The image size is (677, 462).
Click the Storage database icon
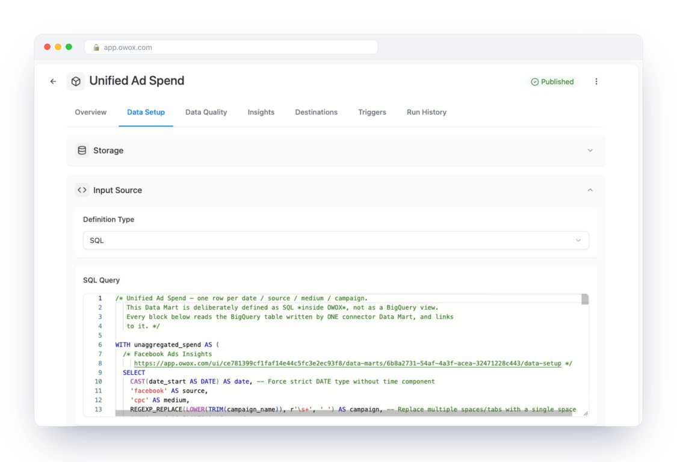coord(82,150)
